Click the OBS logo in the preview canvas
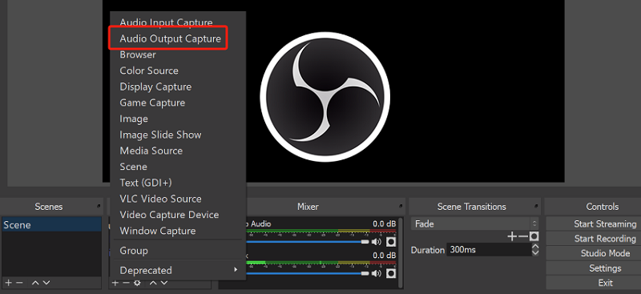The image size is (641, 294). pyautogui.click(x=325, y=97)
